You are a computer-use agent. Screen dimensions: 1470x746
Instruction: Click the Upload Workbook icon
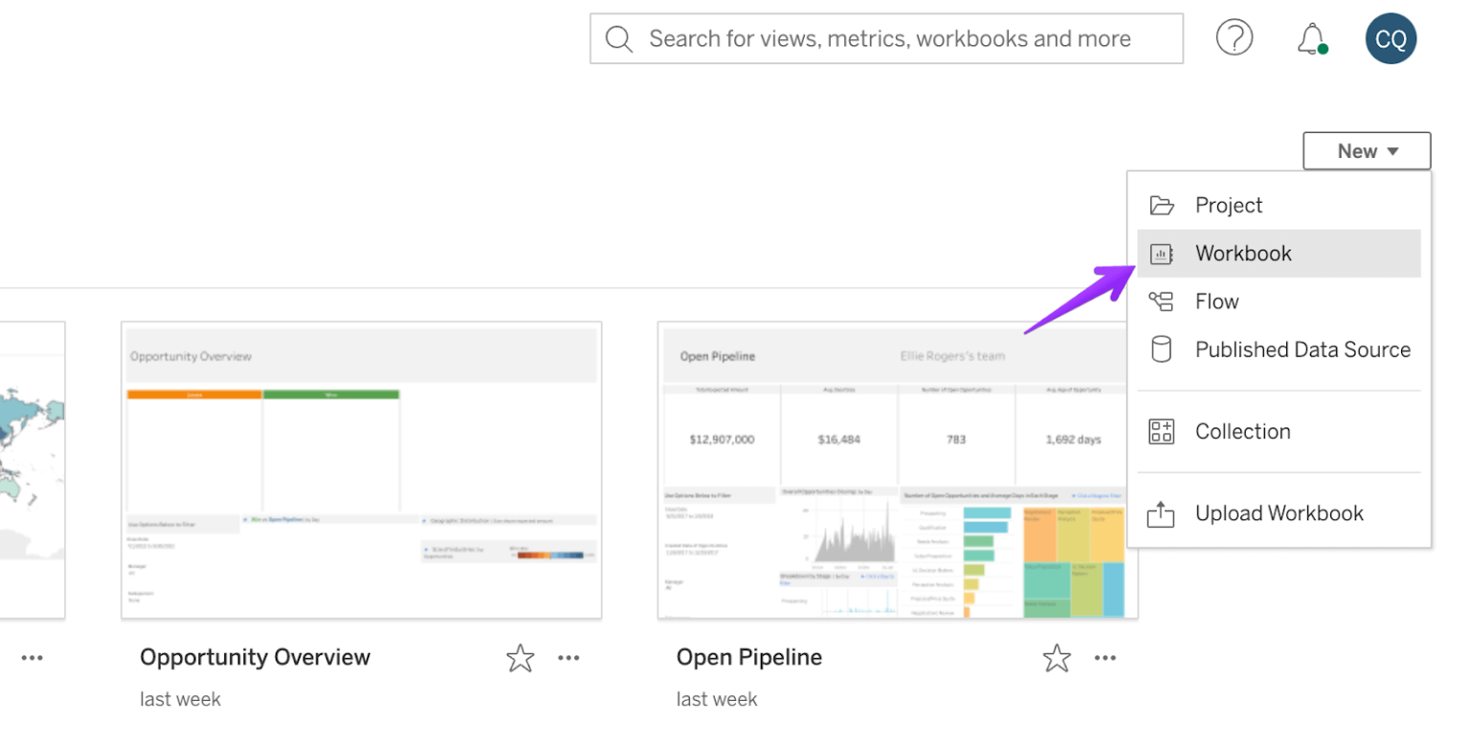click(x=1161, y=514)
